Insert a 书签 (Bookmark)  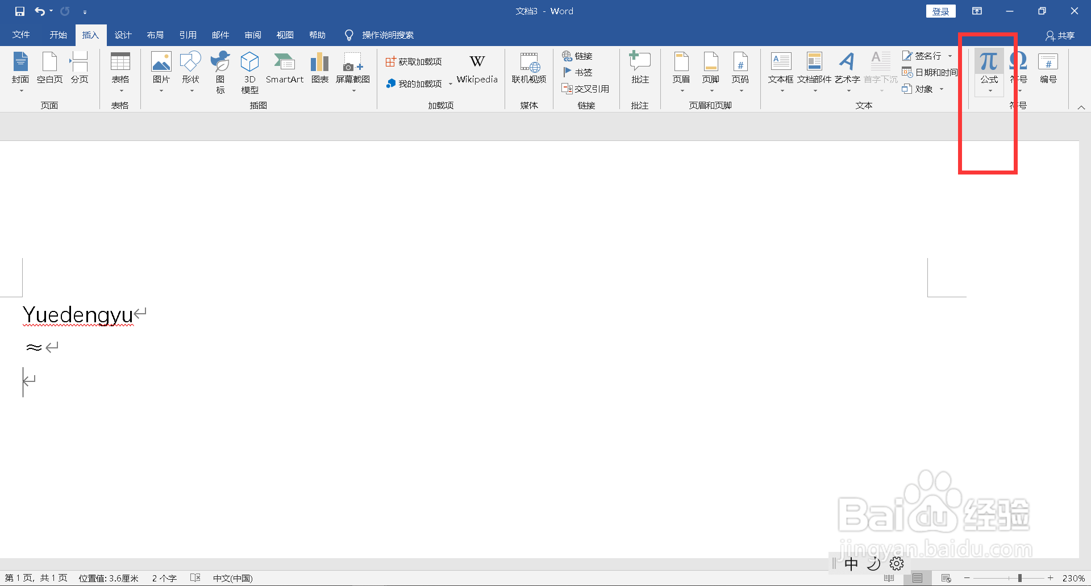pos(577,72)
